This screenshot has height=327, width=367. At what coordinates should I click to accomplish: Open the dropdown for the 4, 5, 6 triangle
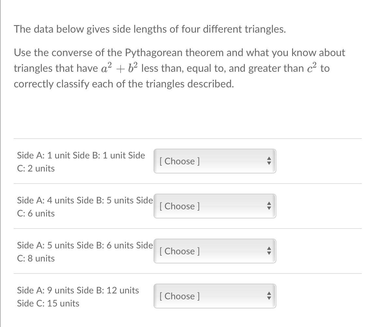click(214, 206)
